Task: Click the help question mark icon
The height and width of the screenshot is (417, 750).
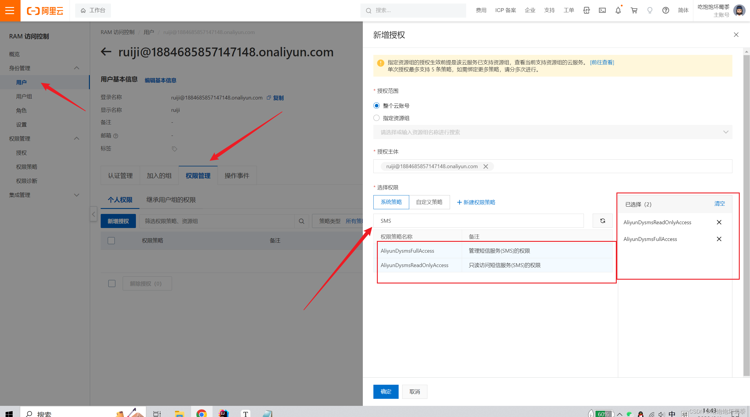Action: 665,11
